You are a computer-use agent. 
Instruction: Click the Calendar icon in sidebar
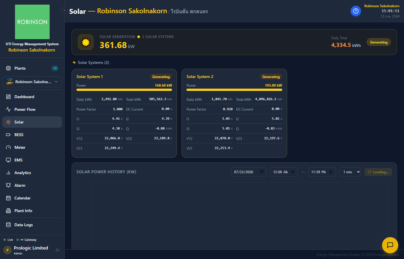coord(8,198)
